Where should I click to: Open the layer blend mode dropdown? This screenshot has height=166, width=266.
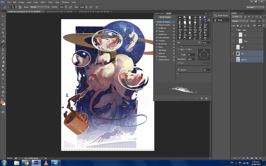[x=240, y=21]
